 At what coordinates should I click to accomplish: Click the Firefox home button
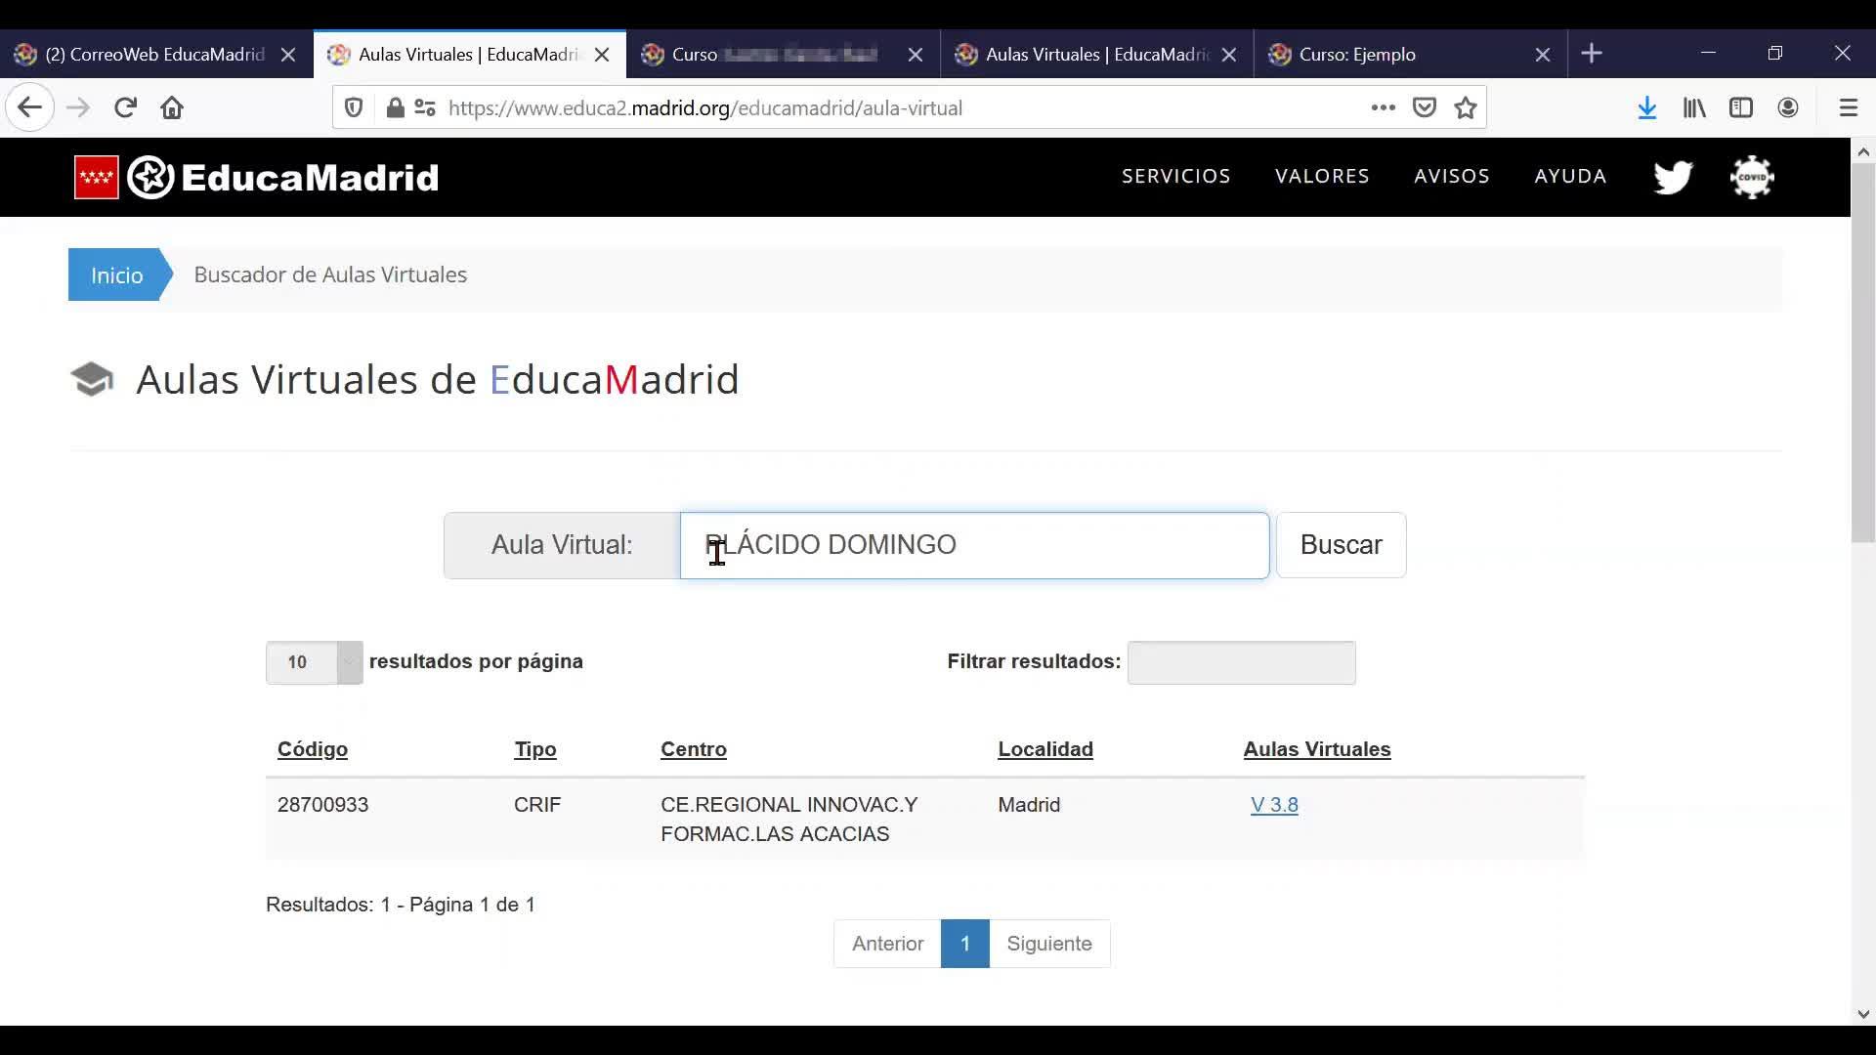(172, 107)
